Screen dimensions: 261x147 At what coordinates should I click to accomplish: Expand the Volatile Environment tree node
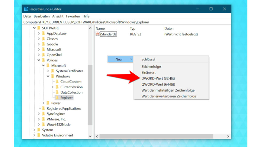point(34,135)
